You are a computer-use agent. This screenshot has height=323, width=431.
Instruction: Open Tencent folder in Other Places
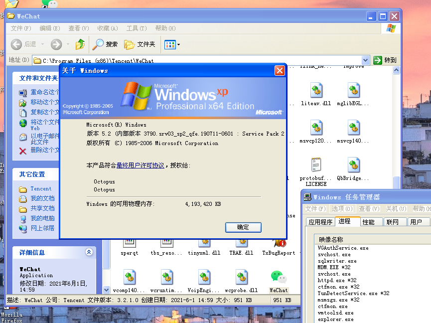pos(41,189)
